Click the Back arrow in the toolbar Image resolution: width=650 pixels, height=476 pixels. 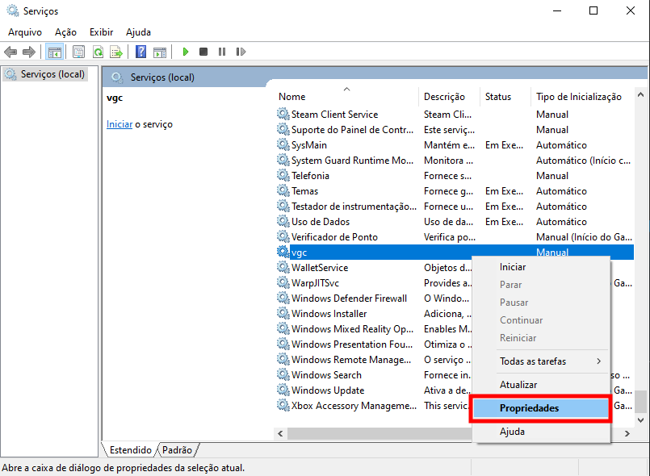[10, 52]
